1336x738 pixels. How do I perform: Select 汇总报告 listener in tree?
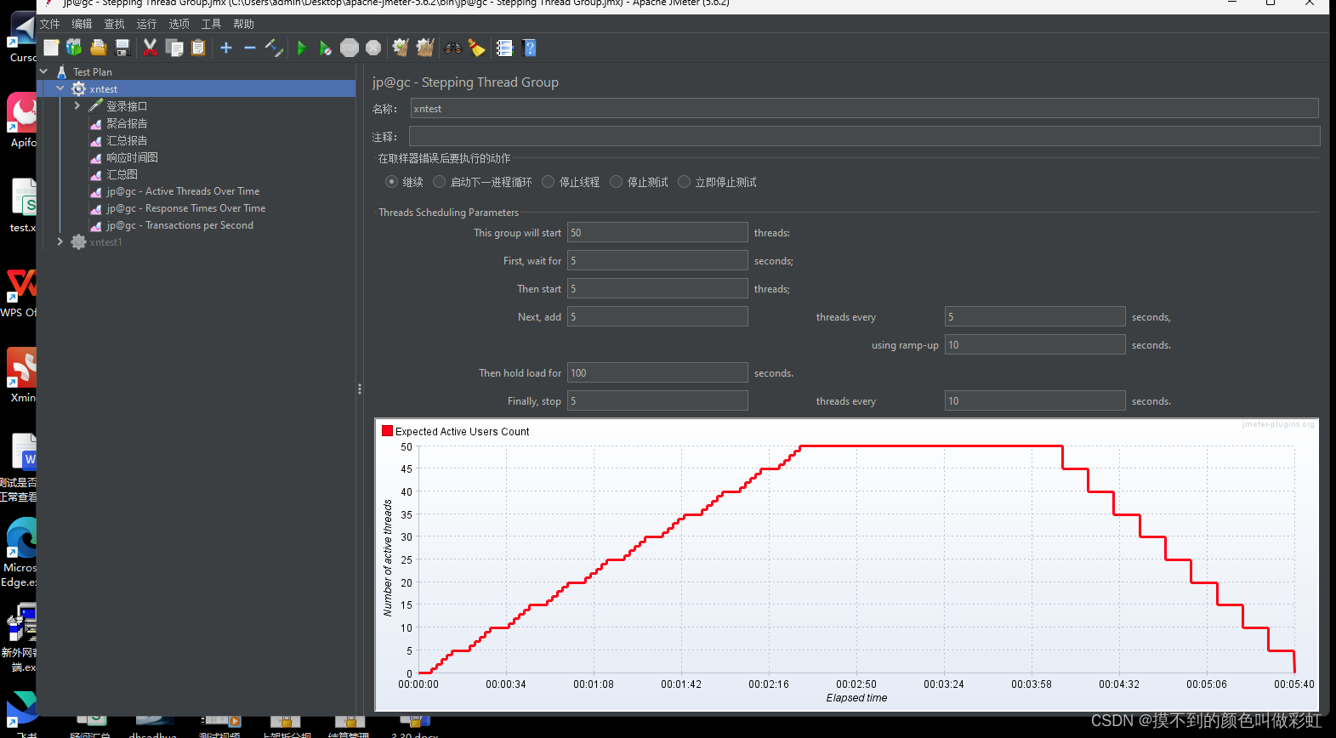pos(127,140)
